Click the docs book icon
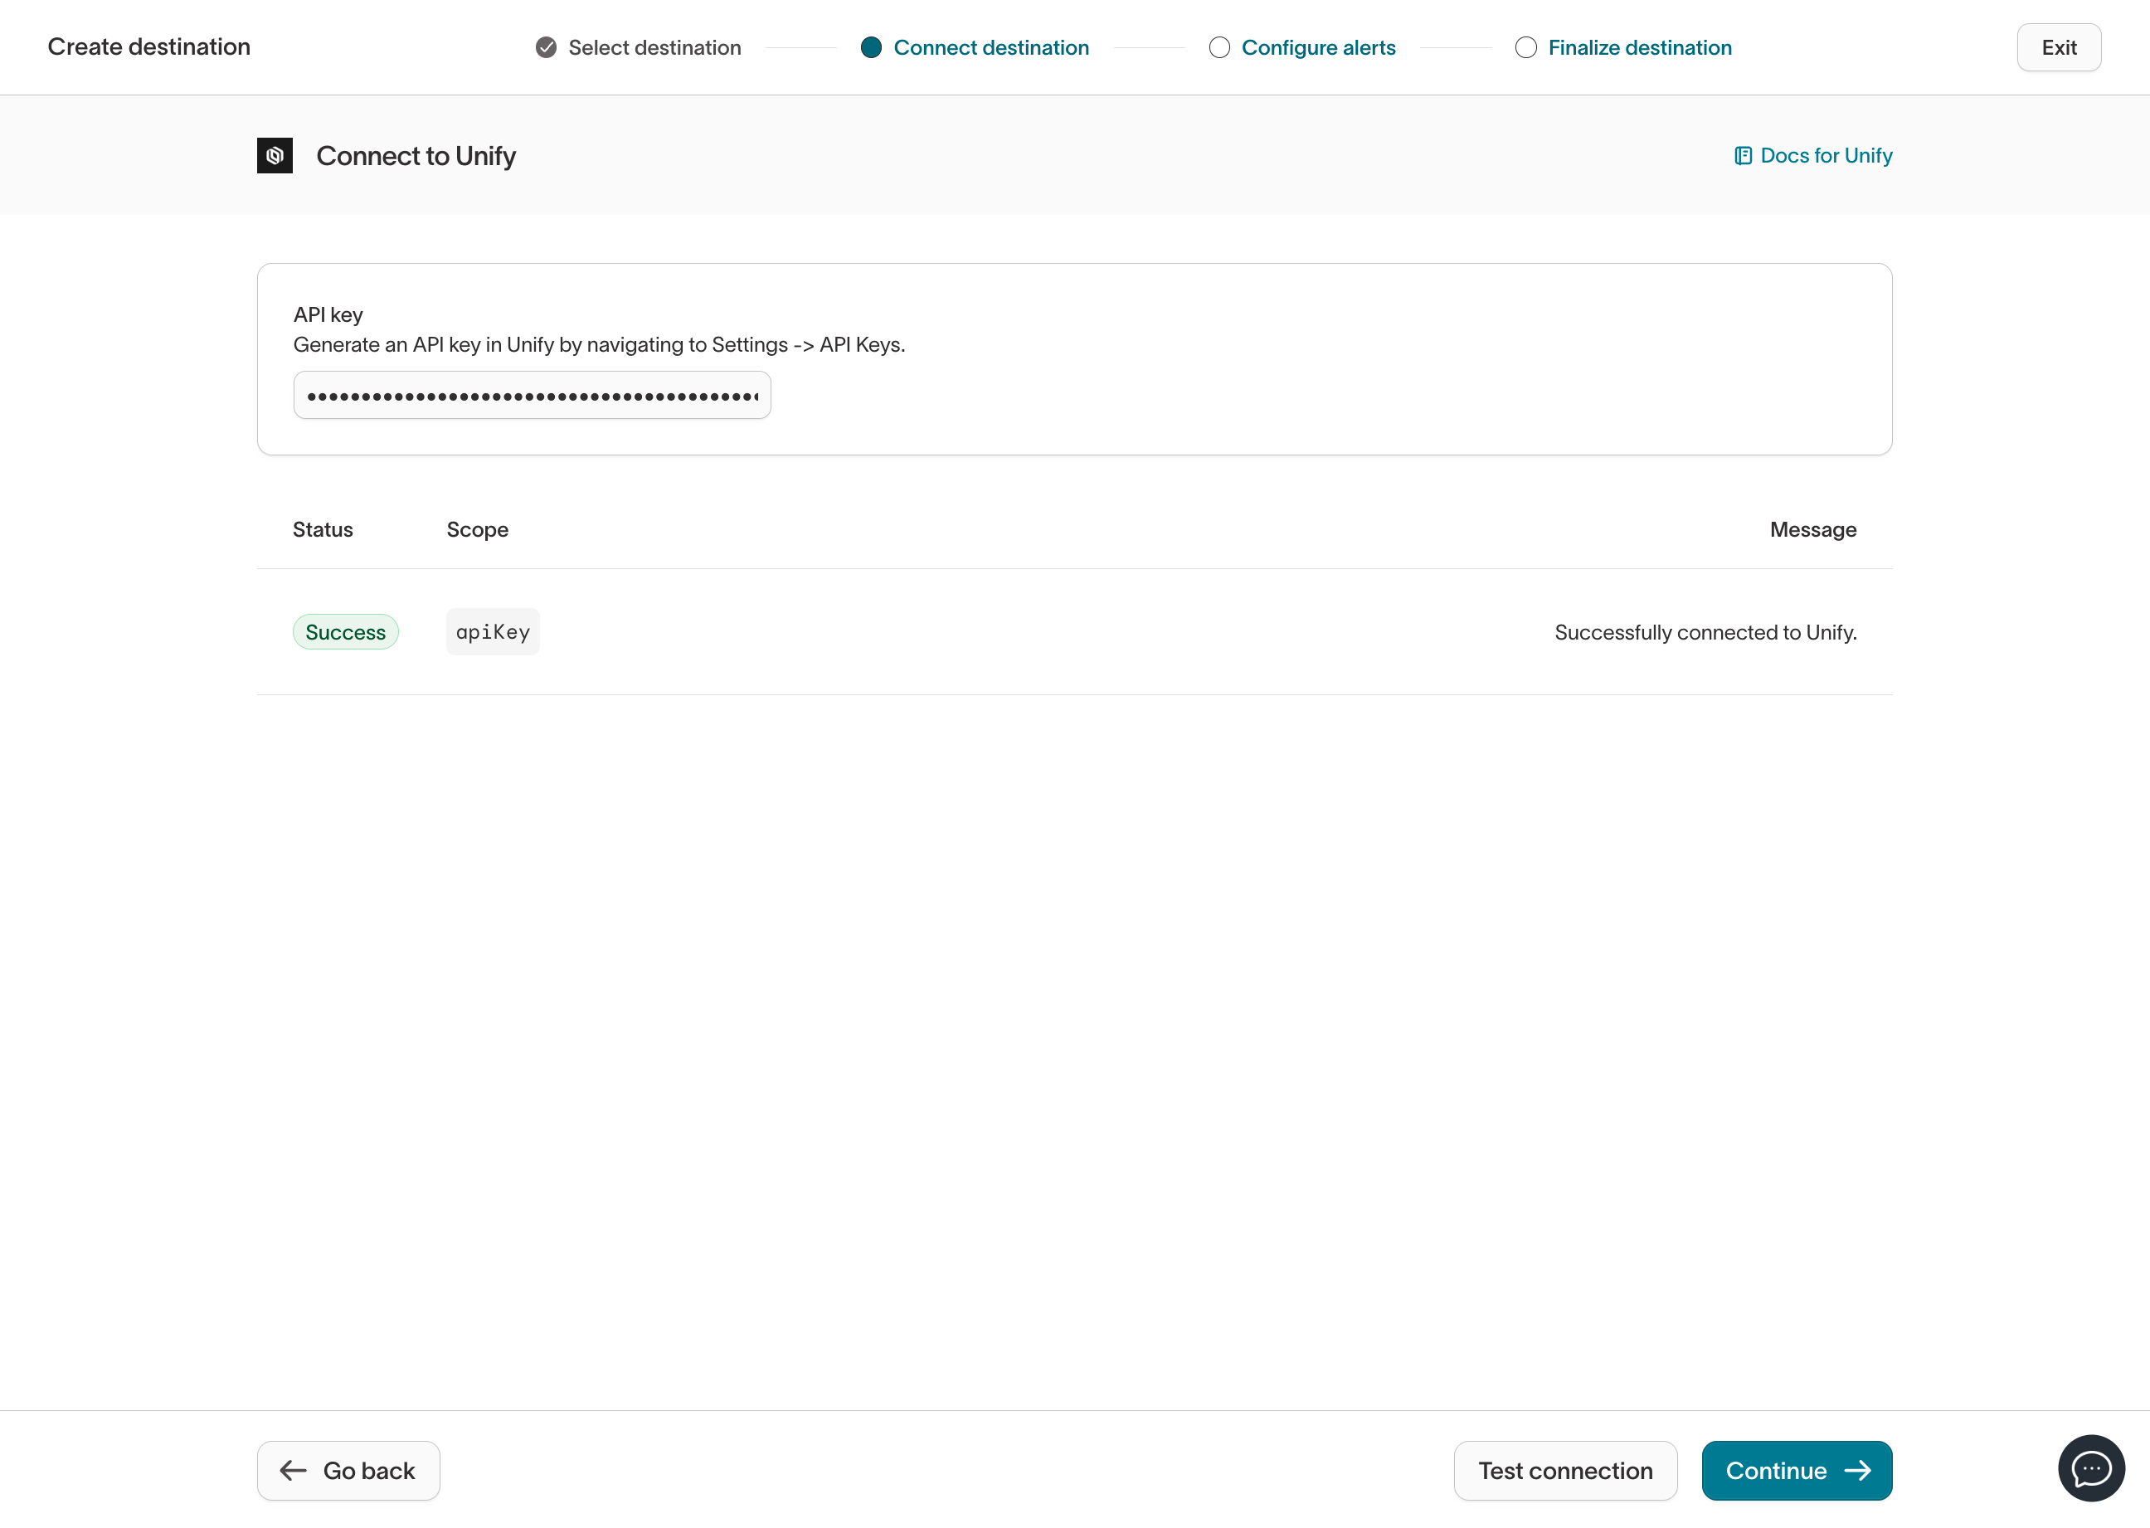The height and width of the screenshot is (1528, 2150). 1743,155
